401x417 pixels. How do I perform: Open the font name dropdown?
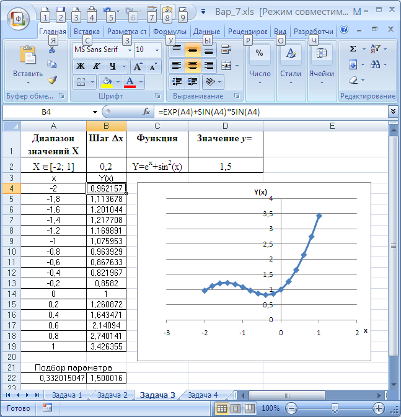point(129,50)
